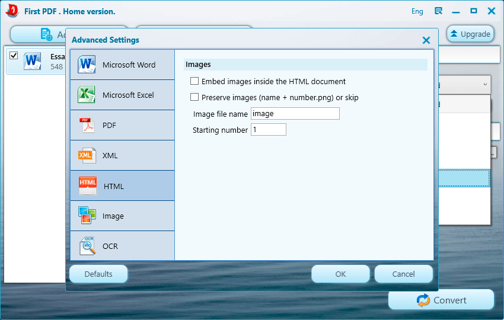Expand the format dropdown in main window

coord(485,85)
